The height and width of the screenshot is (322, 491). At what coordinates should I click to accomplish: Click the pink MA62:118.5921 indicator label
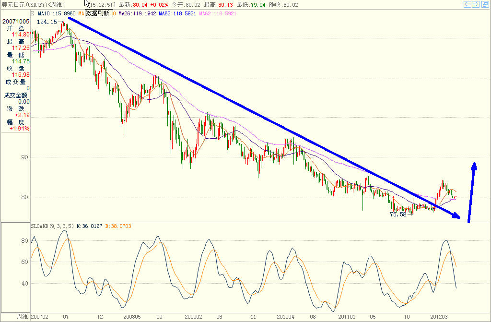(x=218, y=13)
